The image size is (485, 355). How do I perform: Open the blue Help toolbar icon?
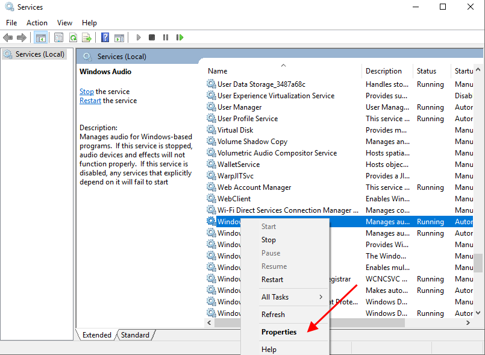click(x=105, y=38)
